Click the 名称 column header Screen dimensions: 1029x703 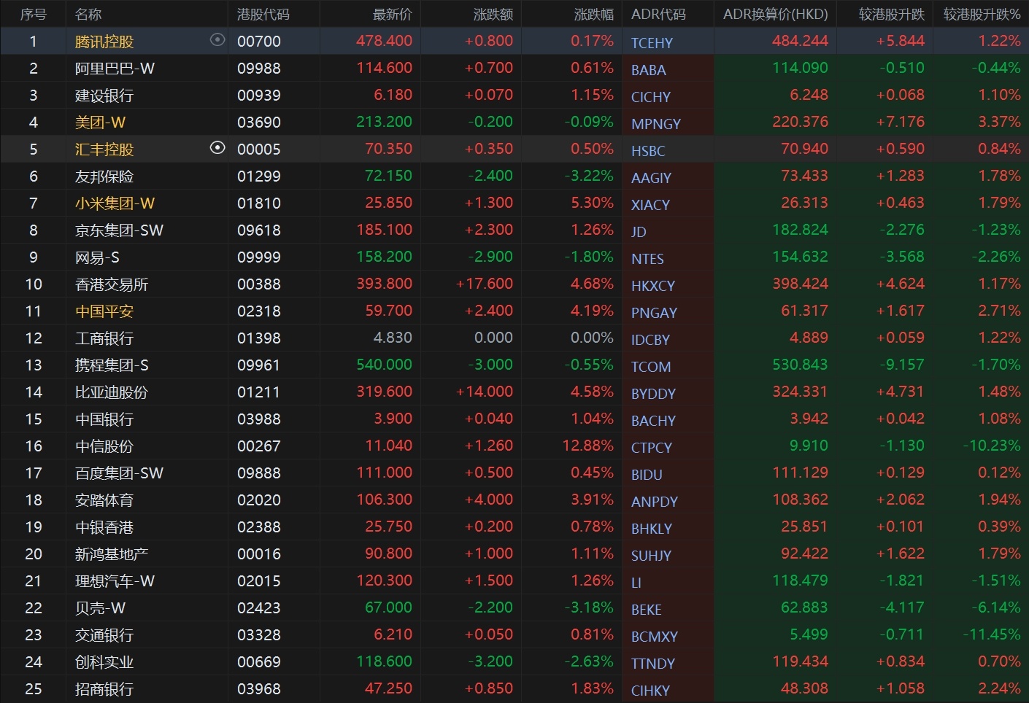click(88, 14)
